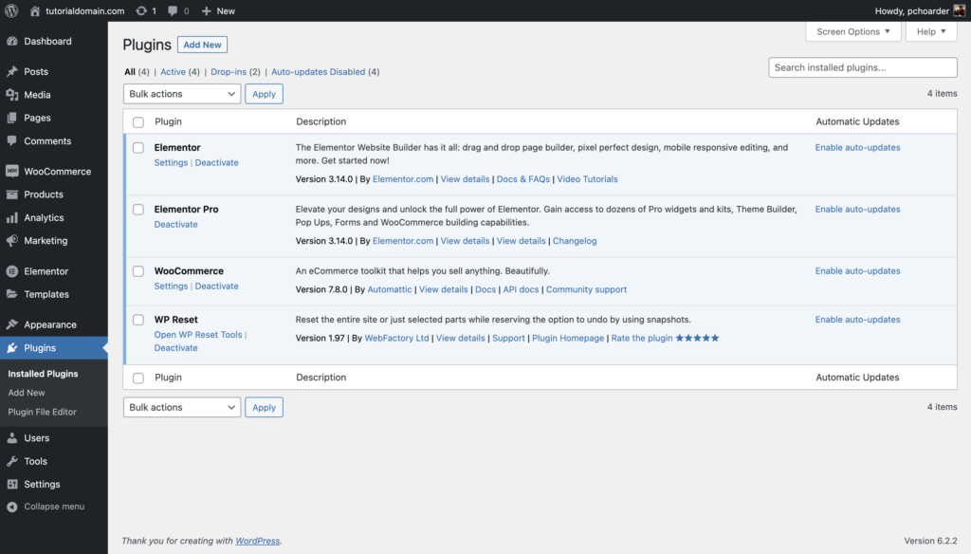971x554 pixels.
Task: Tick the Elementor plugin checkbox
Action: (138, 147)
